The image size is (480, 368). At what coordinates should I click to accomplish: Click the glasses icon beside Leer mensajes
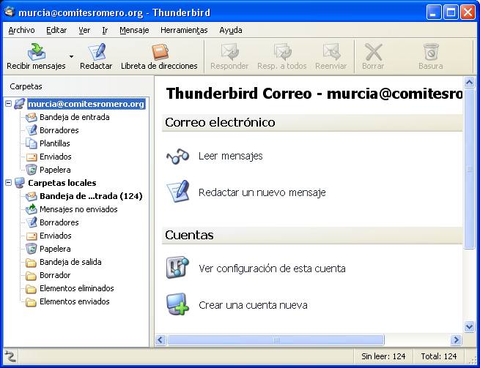[x=177, y=156]
